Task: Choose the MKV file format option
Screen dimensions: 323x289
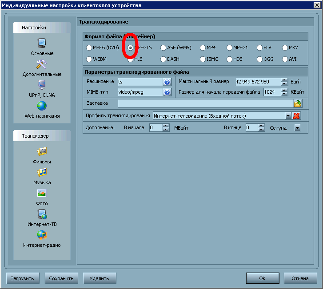Action: (285, 48)
